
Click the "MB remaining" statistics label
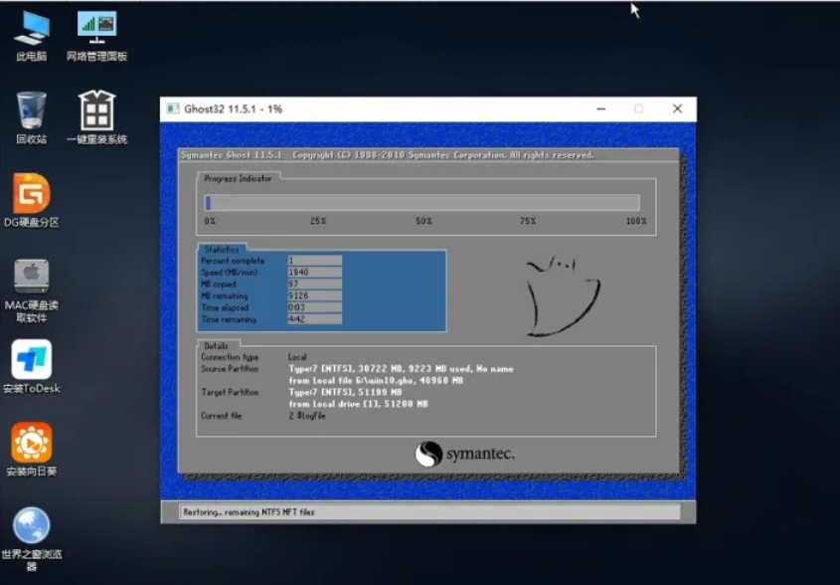coord(224,296)
